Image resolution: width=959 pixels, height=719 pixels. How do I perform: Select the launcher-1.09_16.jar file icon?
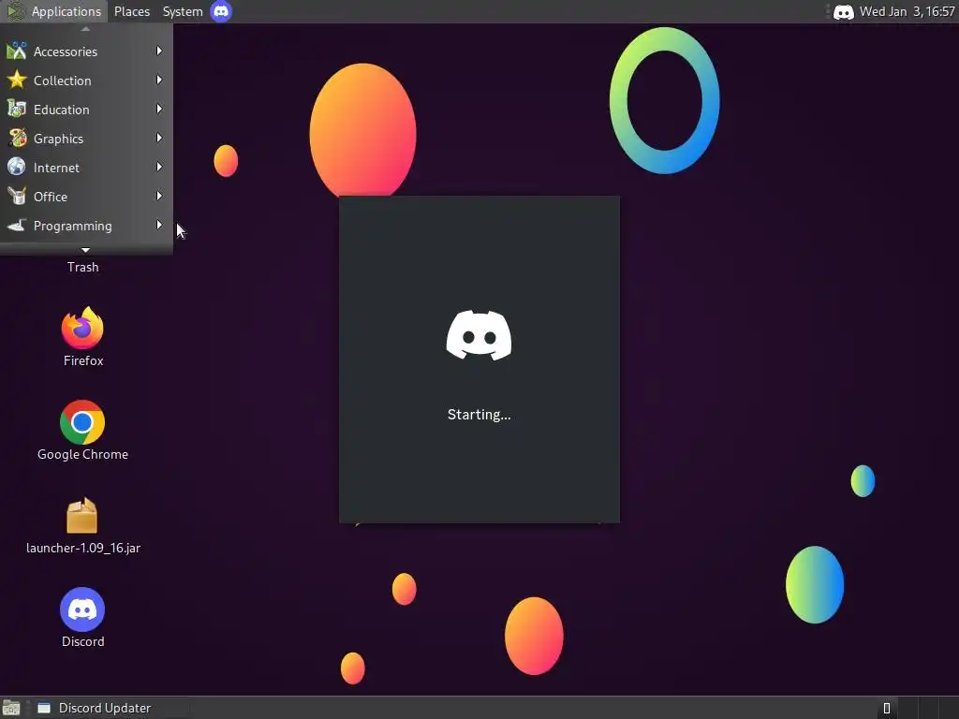(x=82, y=516)
